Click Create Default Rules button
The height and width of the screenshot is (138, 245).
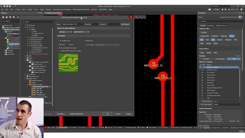[x=77, y=114]
